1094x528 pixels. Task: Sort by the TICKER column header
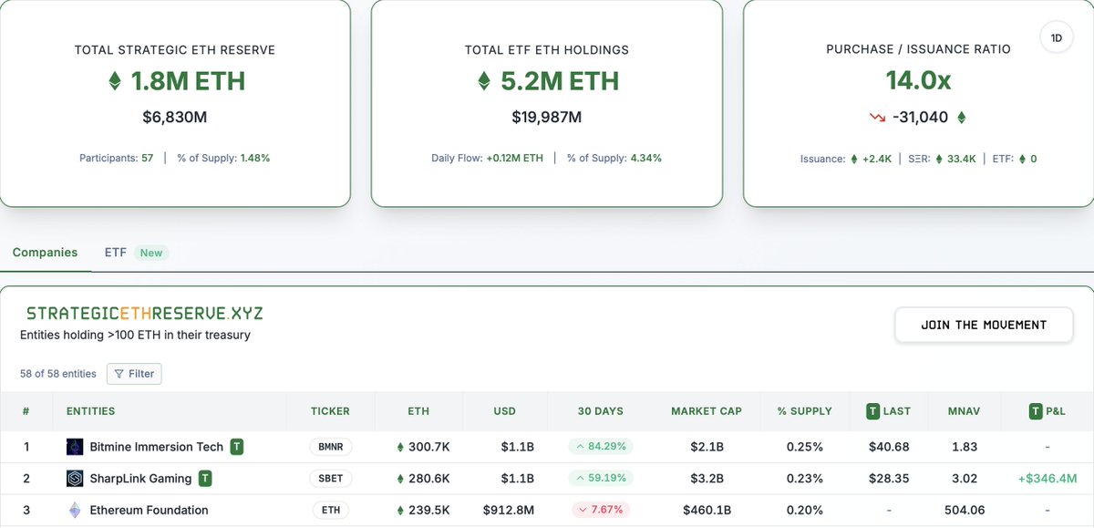(x=330, y=411)
